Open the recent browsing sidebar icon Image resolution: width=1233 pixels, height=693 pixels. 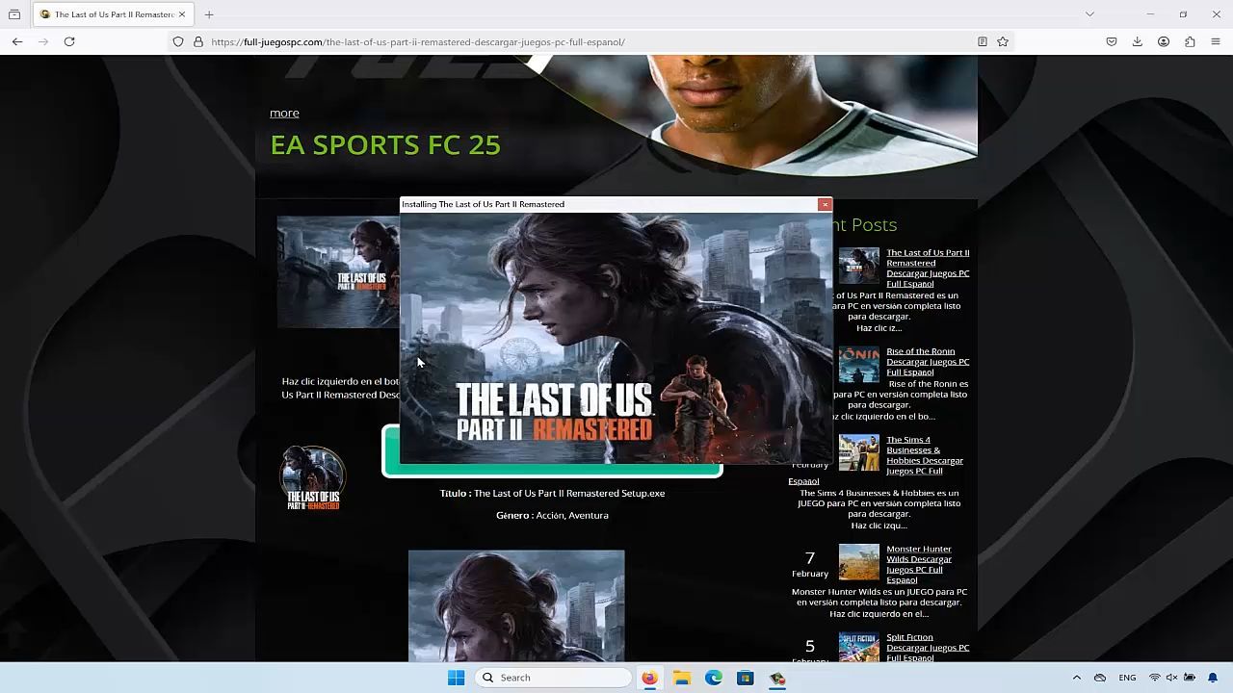point(14,14)
